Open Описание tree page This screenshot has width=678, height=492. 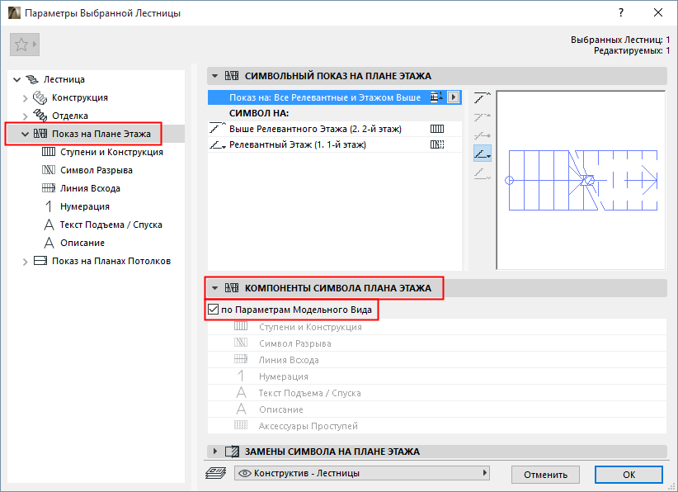(x=82, y=244)
